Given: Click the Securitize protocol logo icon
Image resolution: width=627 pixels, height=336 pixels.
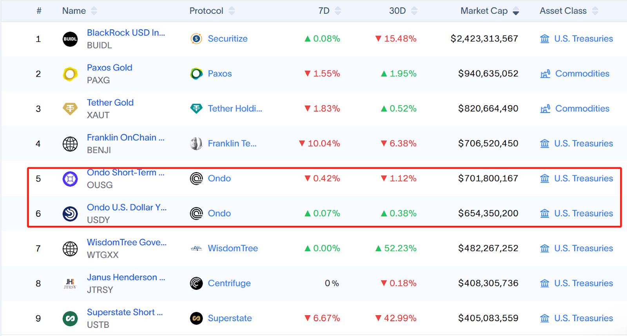Looking at the screenshot, I should (196, 39).
